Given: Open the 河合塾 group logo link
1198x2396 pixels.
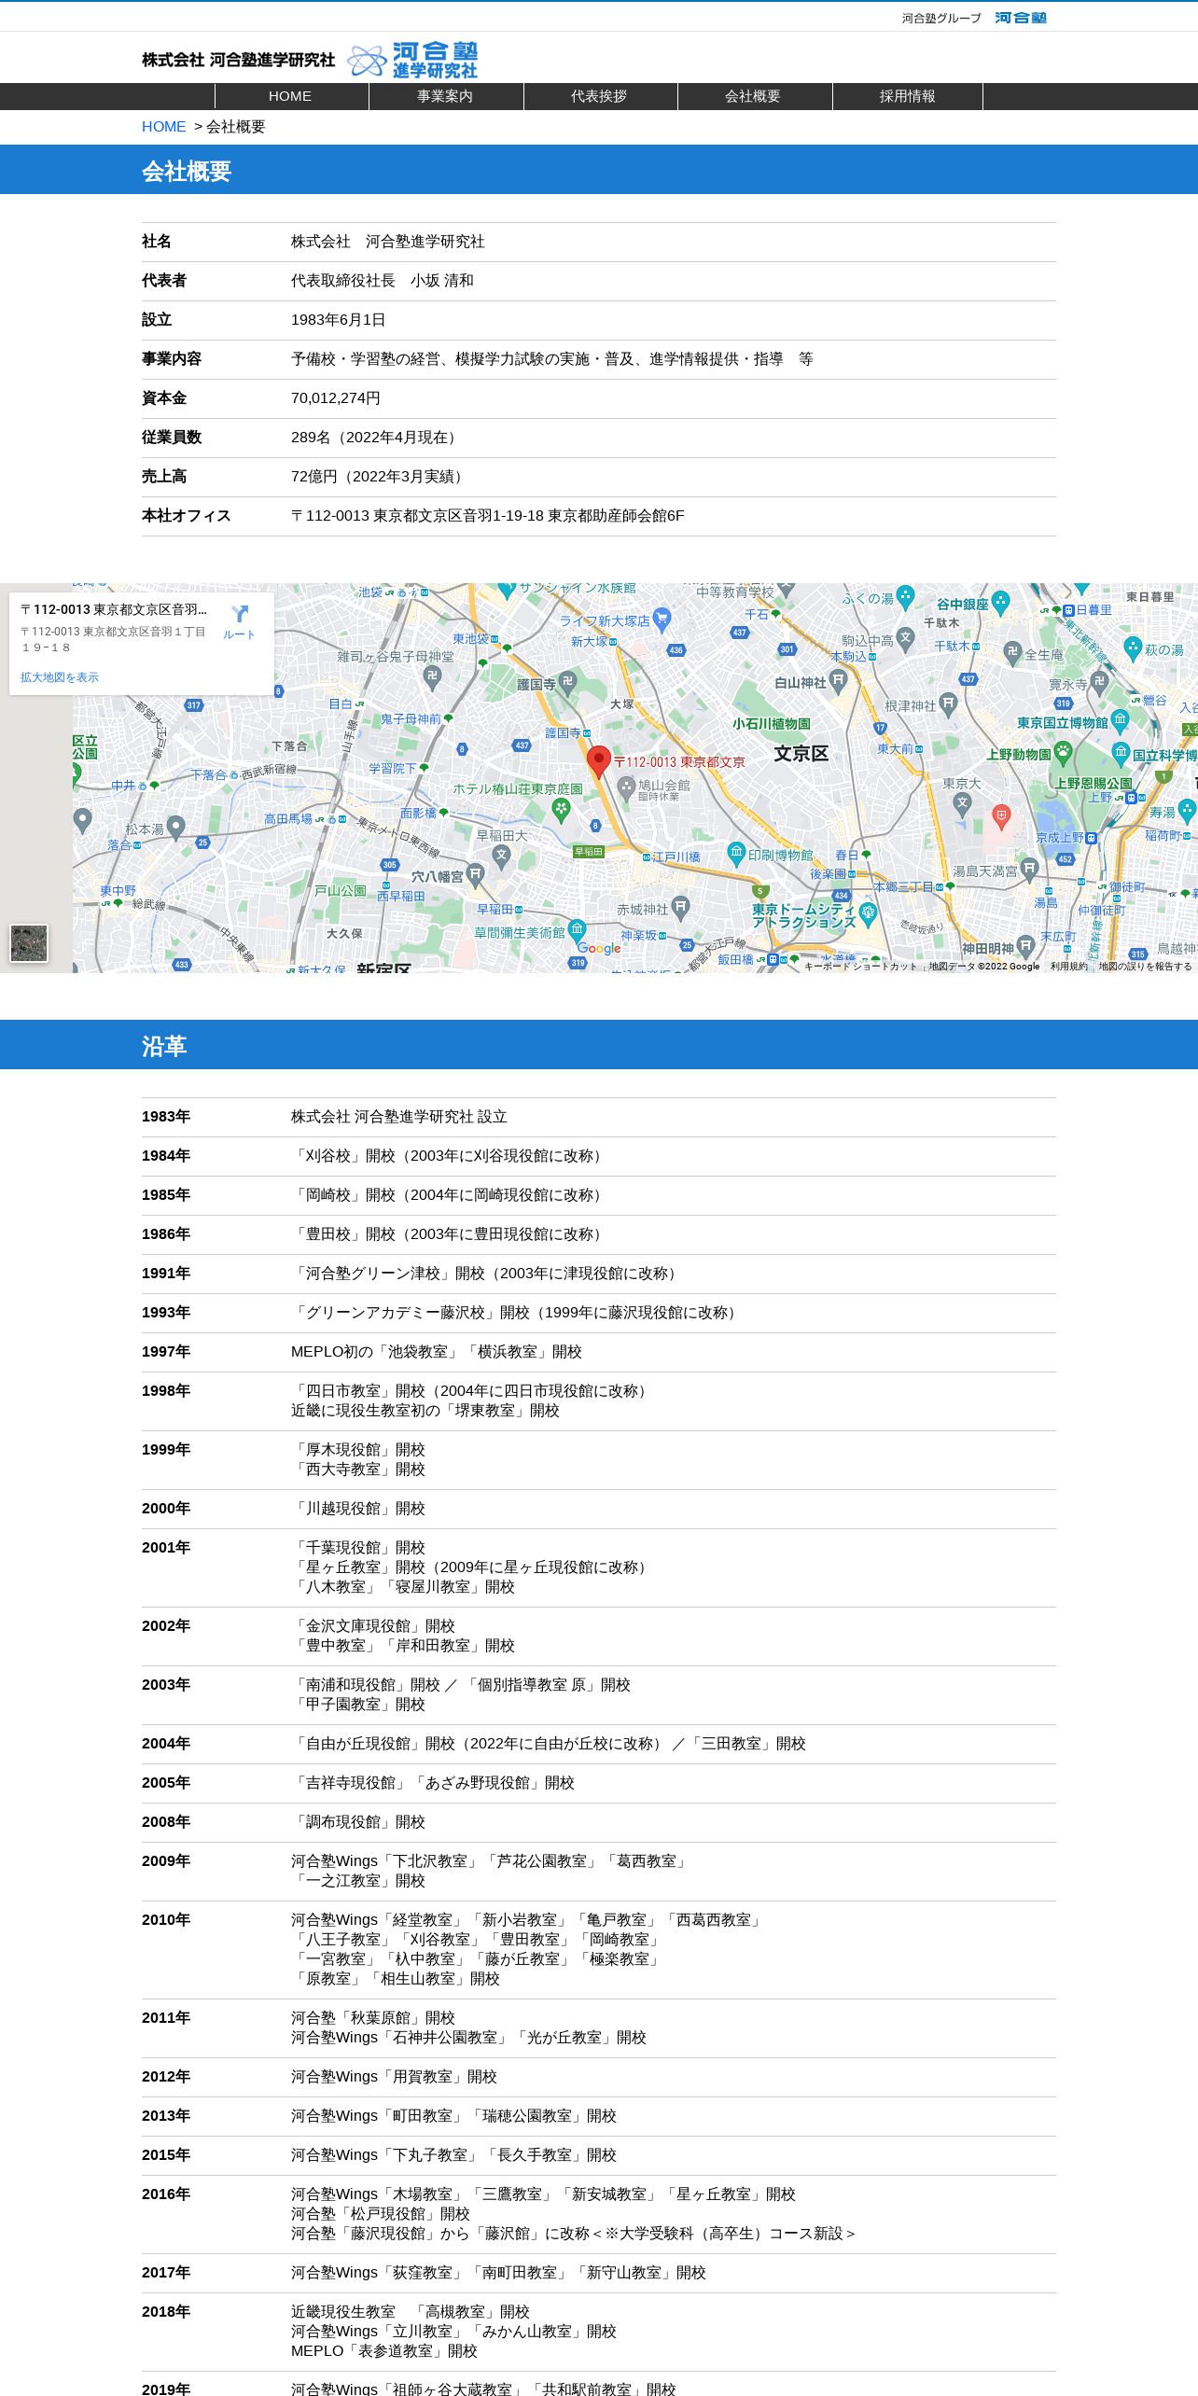Looking at the screenshot, I should point(1021,18).
